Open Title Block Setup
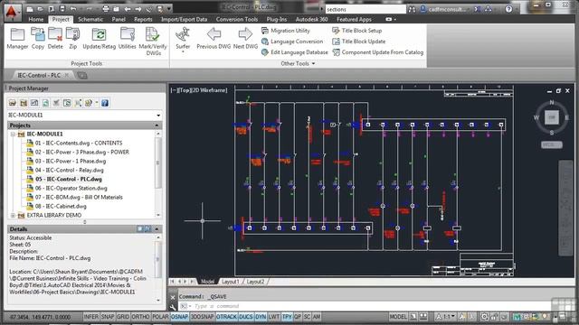 coord(357,31)
